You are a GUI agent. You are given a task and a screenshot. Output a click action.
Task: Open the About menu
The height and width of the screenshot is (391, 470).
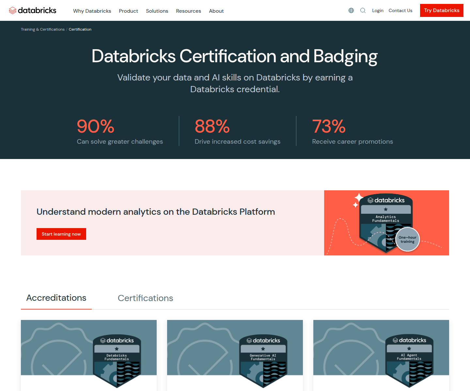tap(216, 11)
